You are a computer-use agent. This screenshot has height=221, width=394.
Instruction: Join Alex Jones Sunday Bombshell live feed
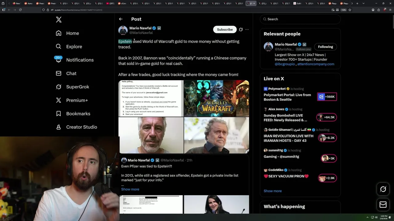[285, 118]
